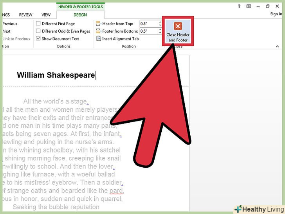Click the Header from Top icon
The image size is (285, 214).
click(x=99, y=24)
